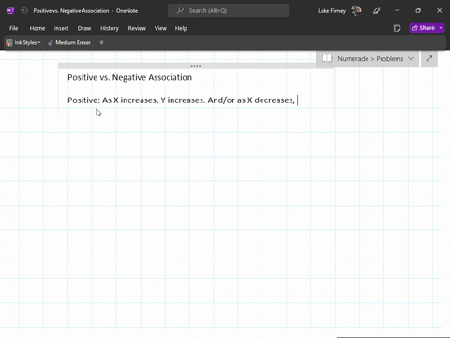Open Luke Finney's account avatar
The image size is (450, 338).
(356, 10)
